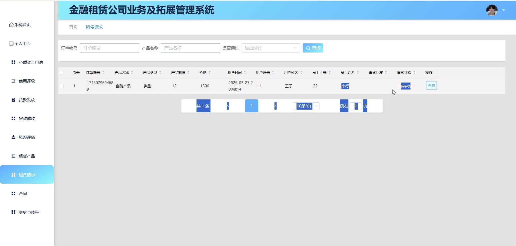The height and width of the screenshot is (246, 516).
Task: Go to 首页 breadcrumb tab
Action: (73, 27)
